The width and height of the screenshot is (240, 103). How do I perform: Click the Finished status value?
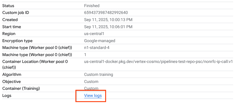click(x=92, y=6)
